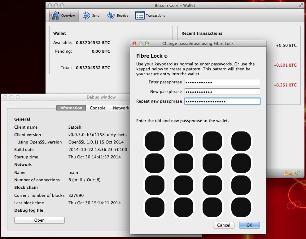Zoom the Fibre Lock dialog with green button
The height and width of the screenshot is (239, 306).
point(147,43)
